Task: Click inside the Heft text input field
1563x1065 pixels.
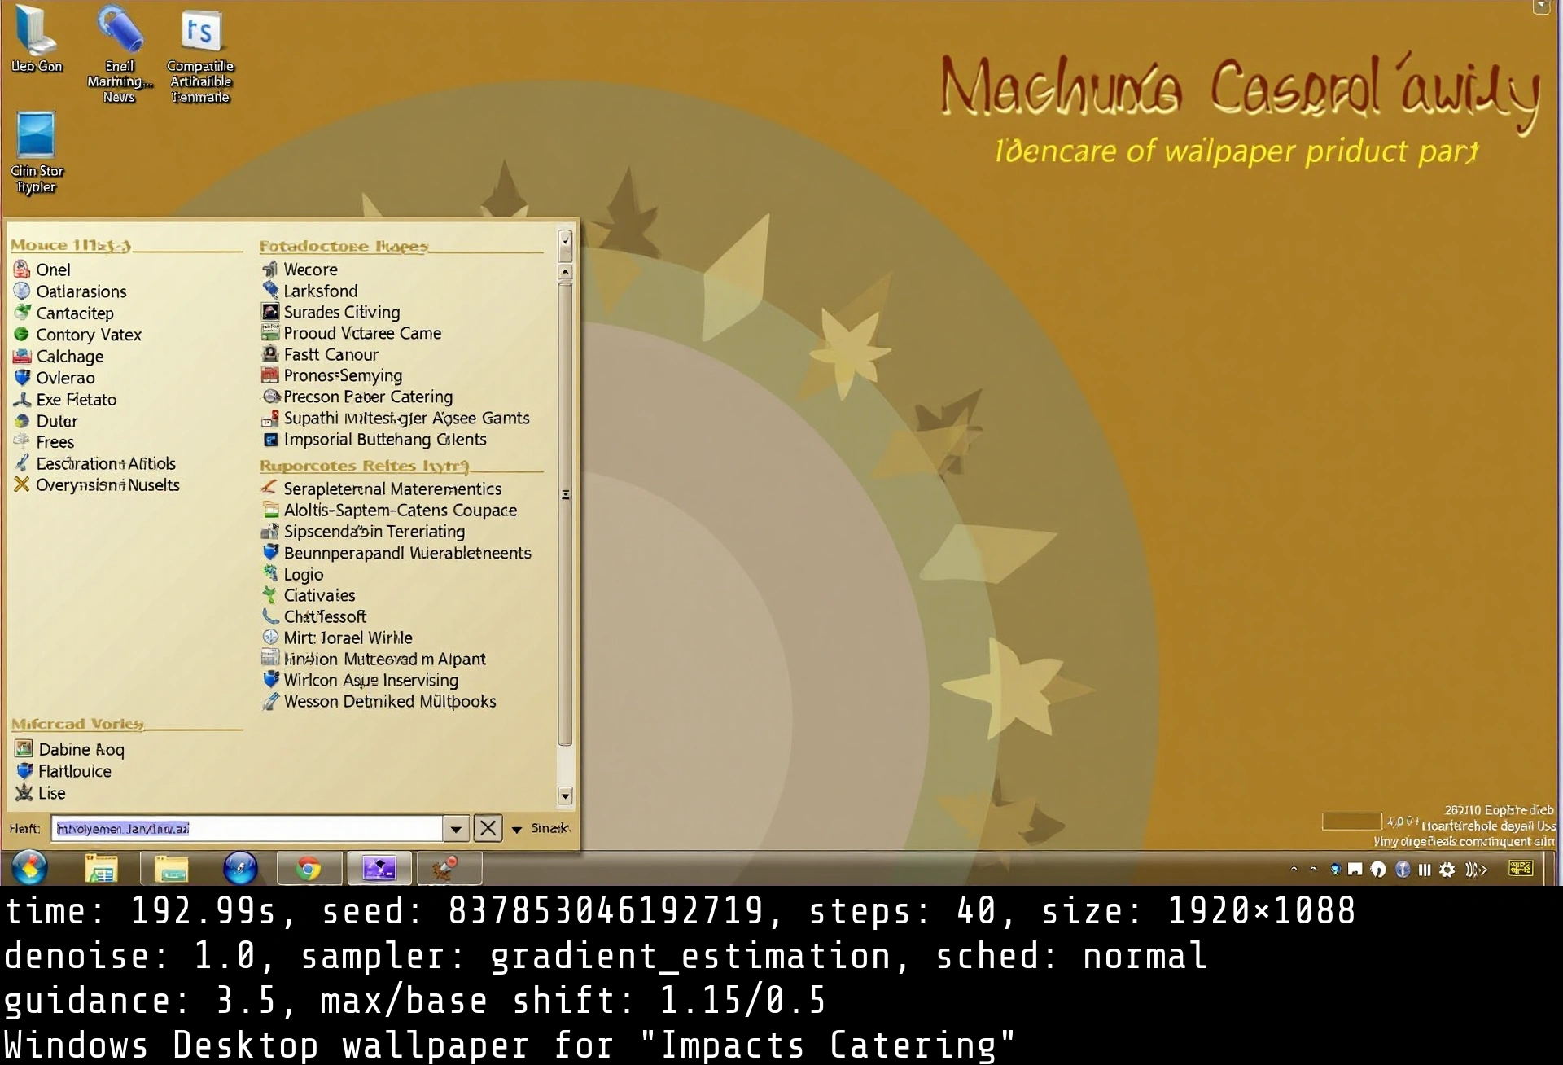Action: pyautogui.click(x=244, y=828)
